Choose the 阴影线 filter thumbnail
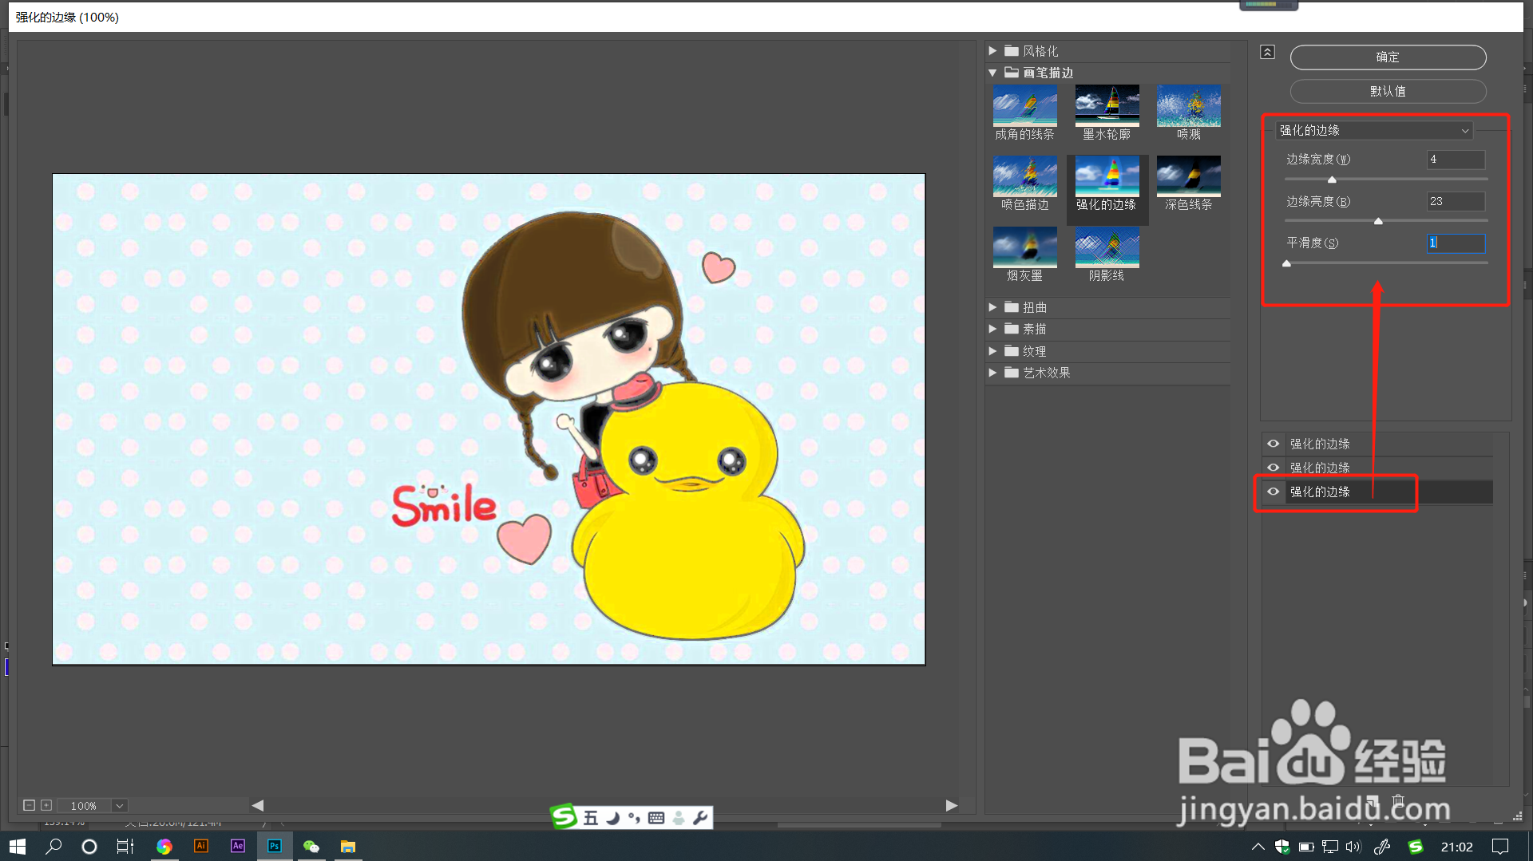This screenshot has width=1533, height=861. click(x=1107, y=247)
